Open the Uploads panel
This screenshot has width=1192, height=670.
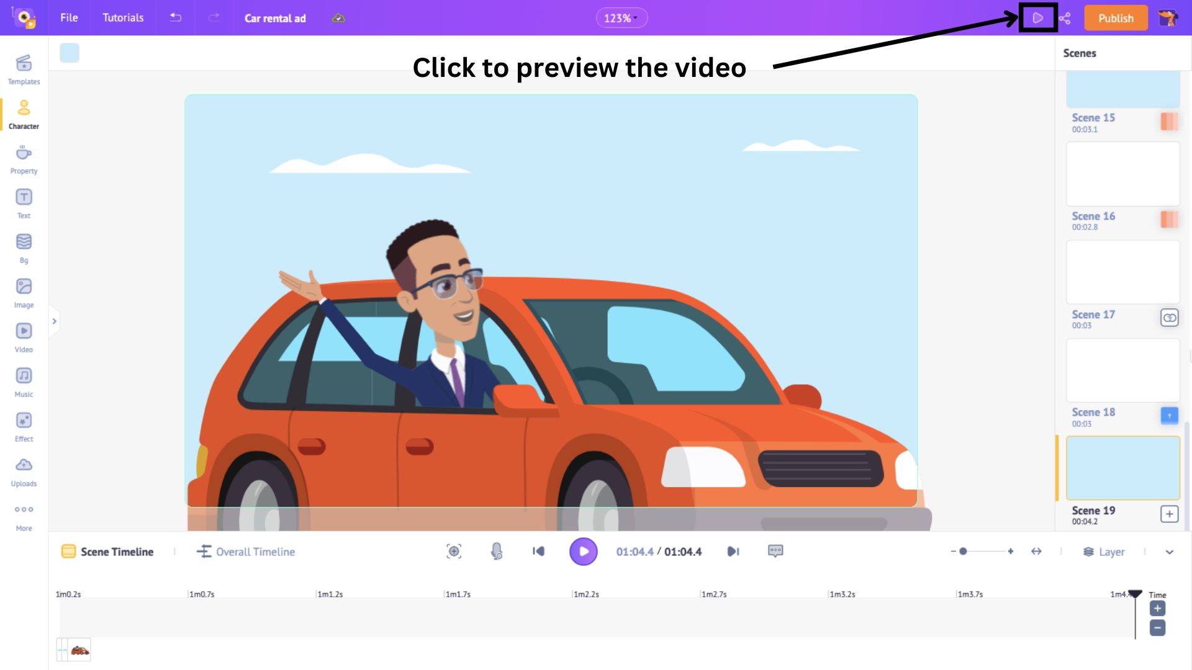23,470
